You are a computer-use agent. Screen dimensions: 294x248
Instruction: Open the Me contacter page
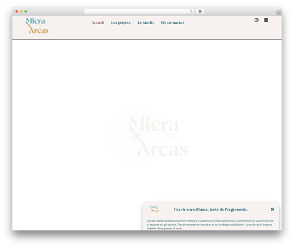click(172, 23)
